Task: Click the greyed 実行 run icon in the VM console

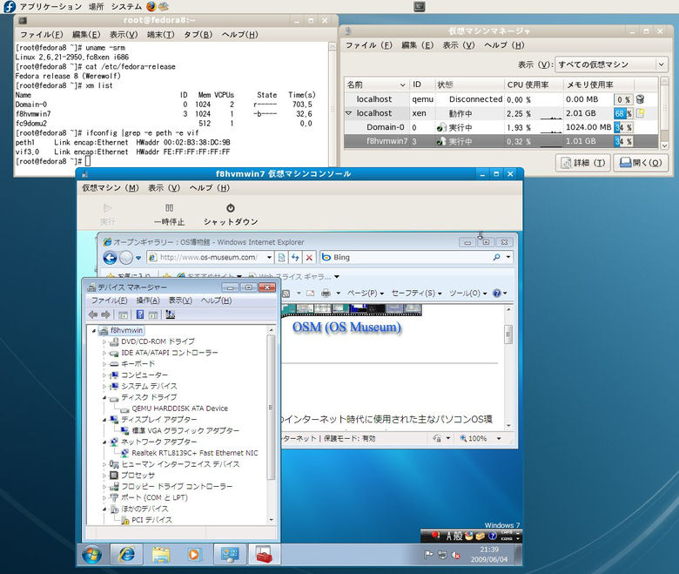Action: point(107,208)
